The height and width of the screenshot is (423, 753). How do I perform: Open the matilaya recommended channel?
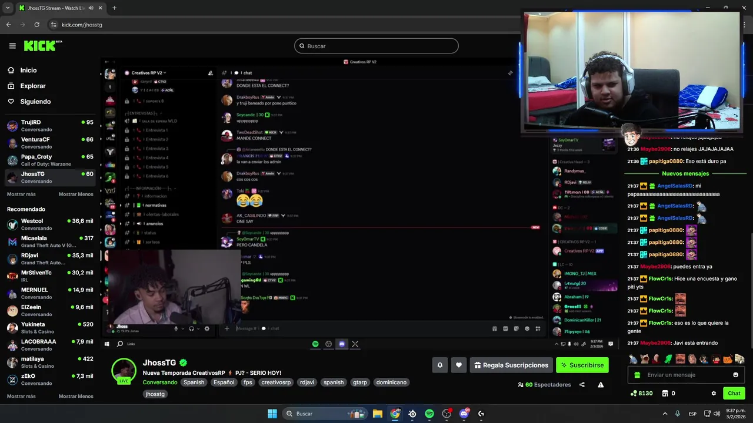pos(50,362)
